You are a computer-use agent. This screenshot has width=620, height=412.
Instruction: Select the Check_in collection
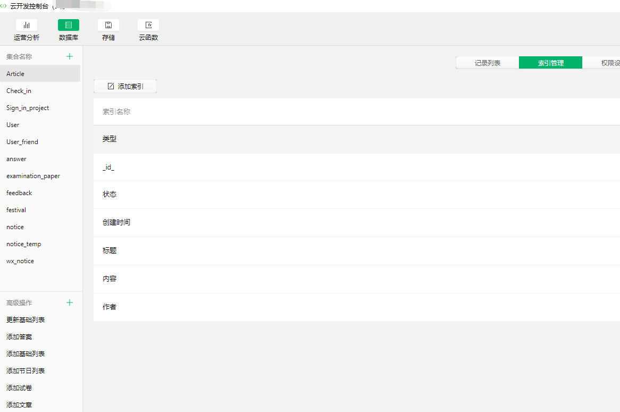pos(40,91)
